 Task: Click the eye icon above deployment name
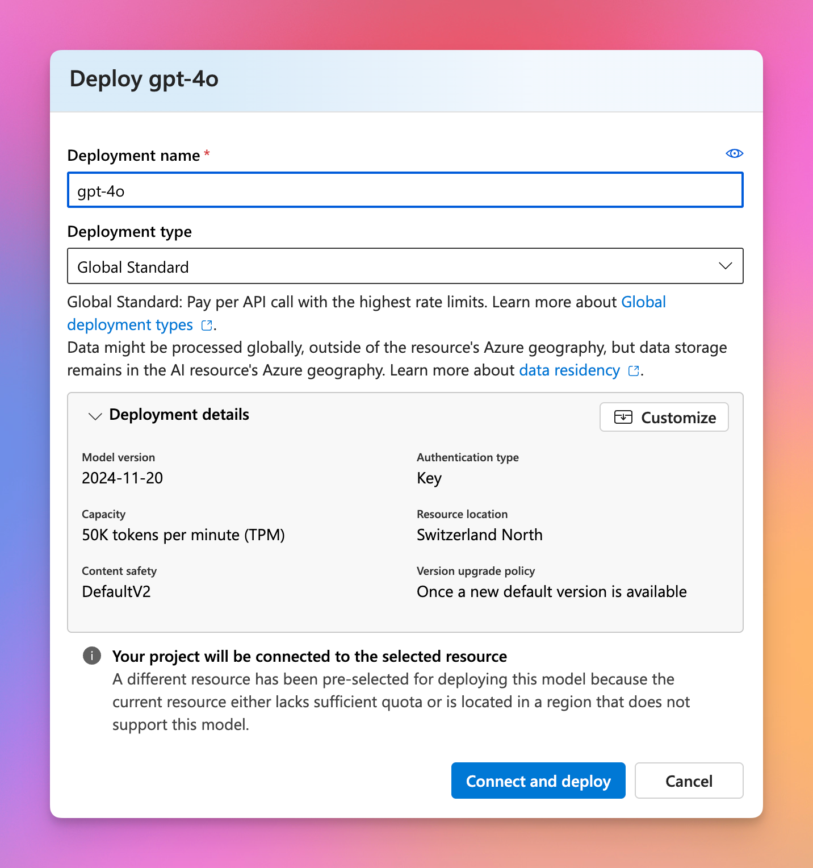[x=734, y=153]
